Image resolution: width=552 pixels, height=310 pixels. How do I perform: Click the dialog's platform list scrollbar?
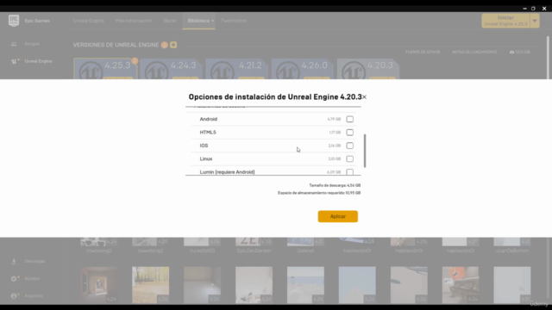[x=365, y=151]
